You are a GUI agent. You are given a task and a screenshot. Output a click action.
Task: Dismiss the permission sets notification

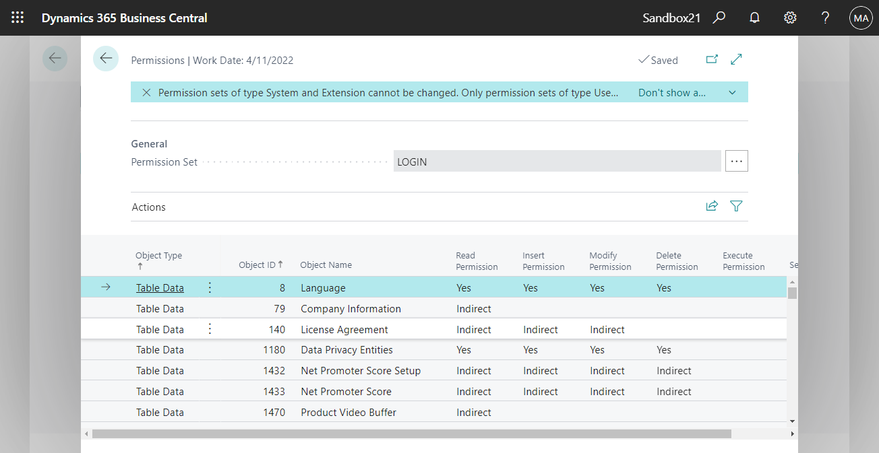[x=146, y=93]
